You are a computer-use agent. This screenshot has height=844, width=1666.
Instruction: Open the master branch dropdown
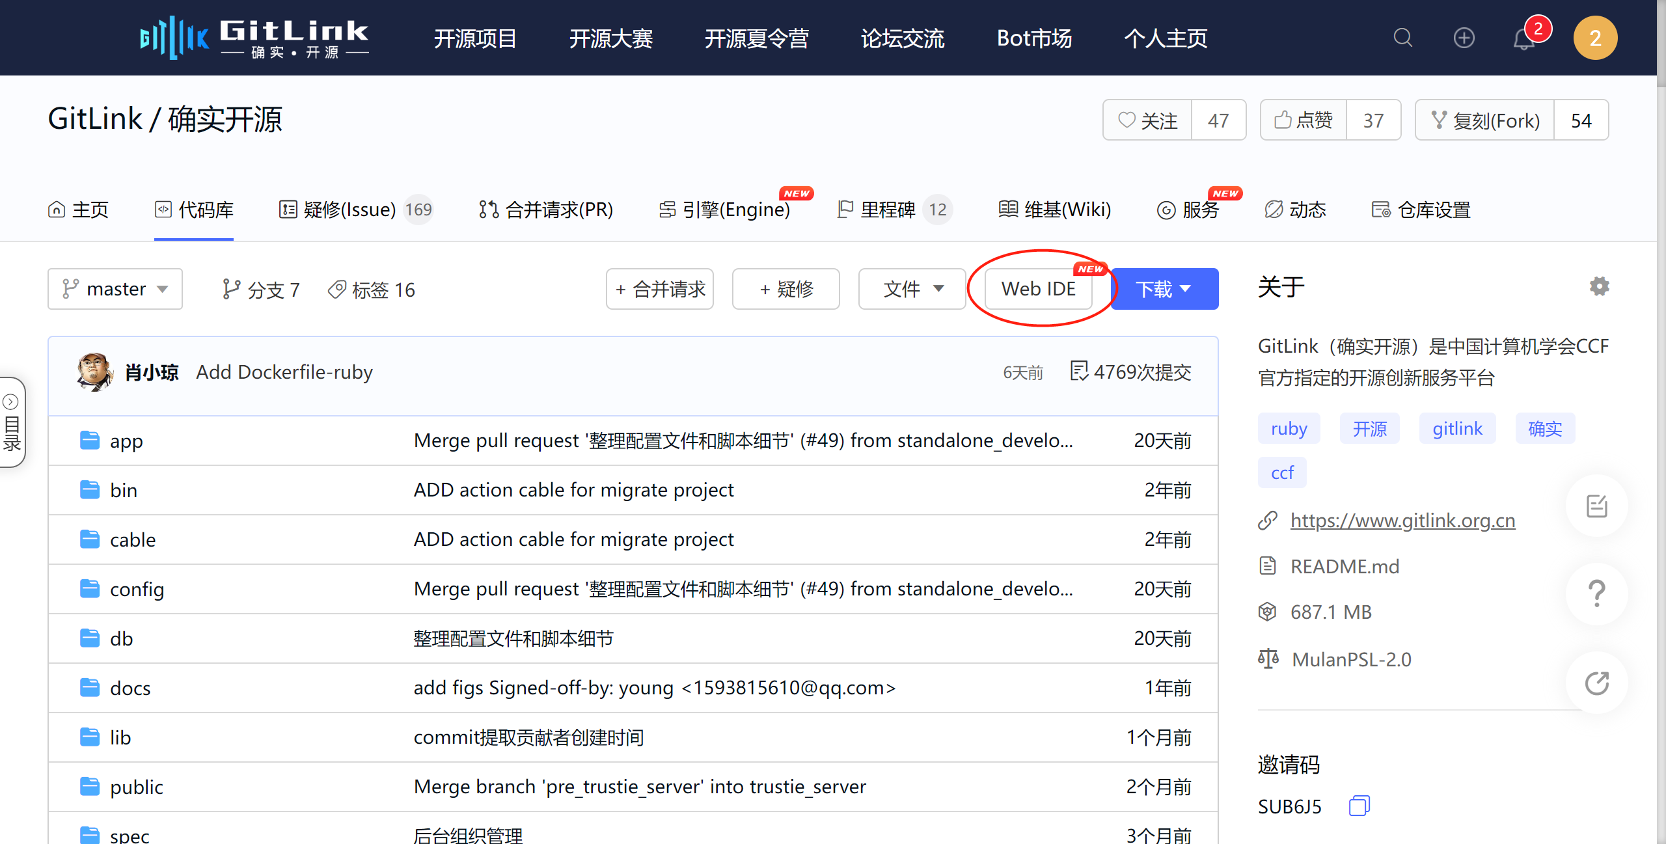[115, 289]
